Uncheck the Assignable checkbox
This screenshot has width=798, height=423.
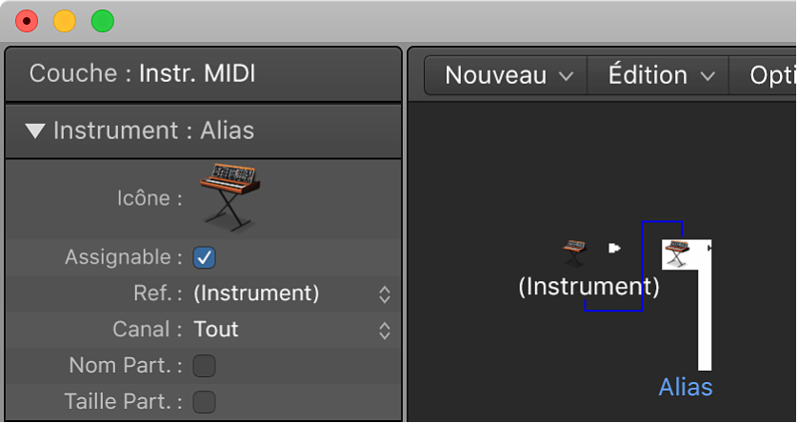(204, 257)
